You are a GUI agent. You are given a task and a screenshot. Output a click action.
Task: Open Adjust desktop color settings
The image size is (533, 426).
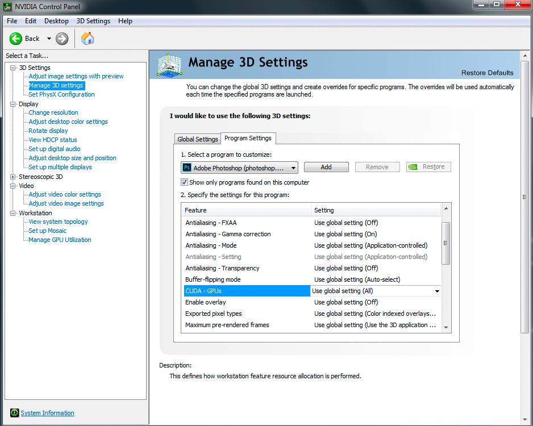(x=68, y=122)
